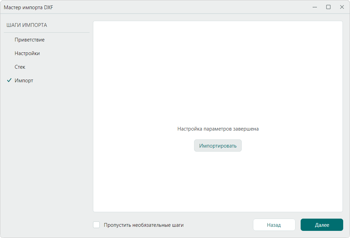This screenshot has height=238, width=350.
Task: Maximize the Мастер импорта DXF window
Action: point(328,7)
